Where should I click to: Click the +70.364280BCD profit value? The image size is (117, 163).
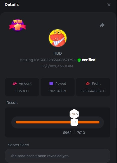(93, 91)
